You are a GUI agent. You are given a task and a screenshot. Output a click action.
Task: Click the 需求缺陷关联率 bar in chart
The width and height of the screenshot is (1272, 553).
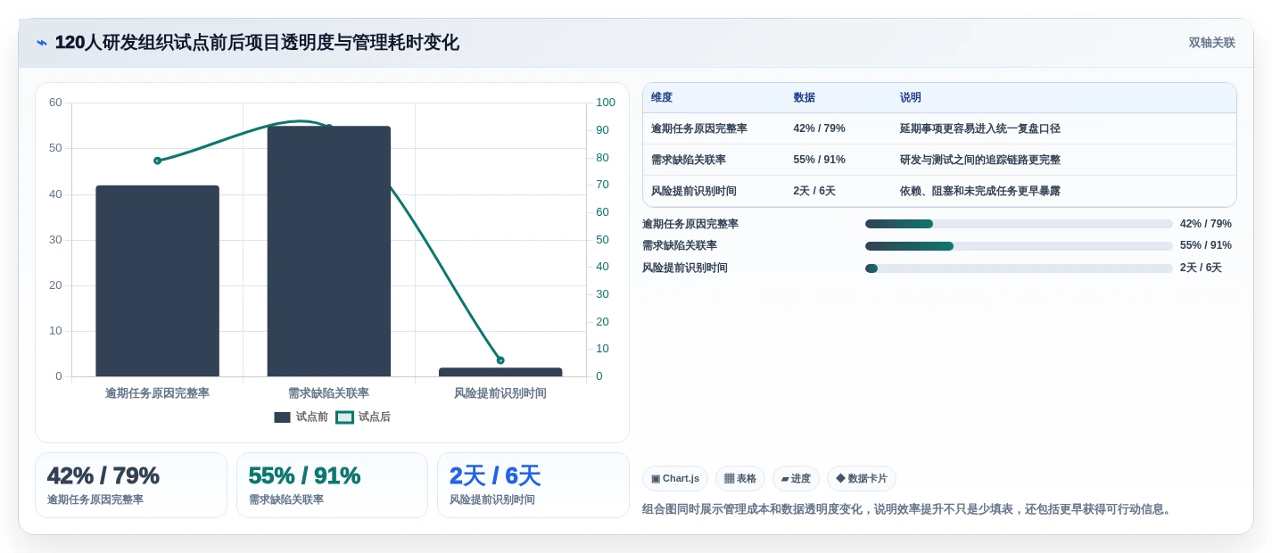tap(328, 252)
